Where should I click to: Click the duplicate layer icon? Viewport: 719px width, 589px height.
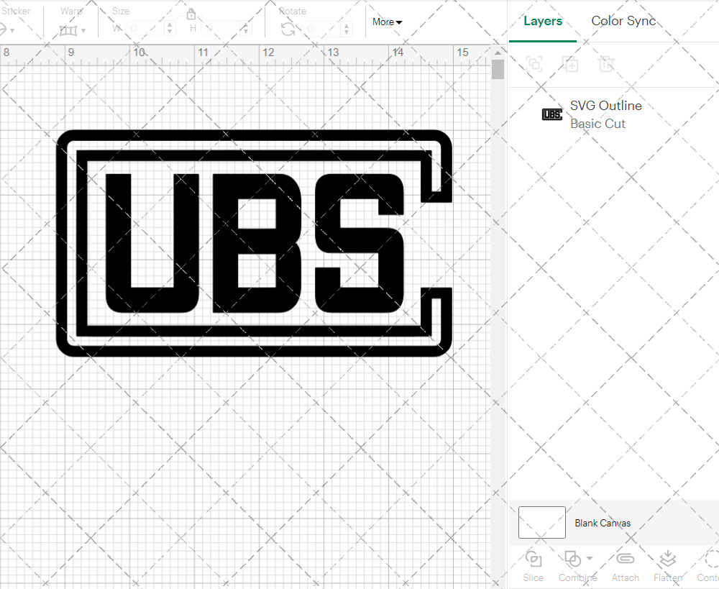click(x=571, y=65)
